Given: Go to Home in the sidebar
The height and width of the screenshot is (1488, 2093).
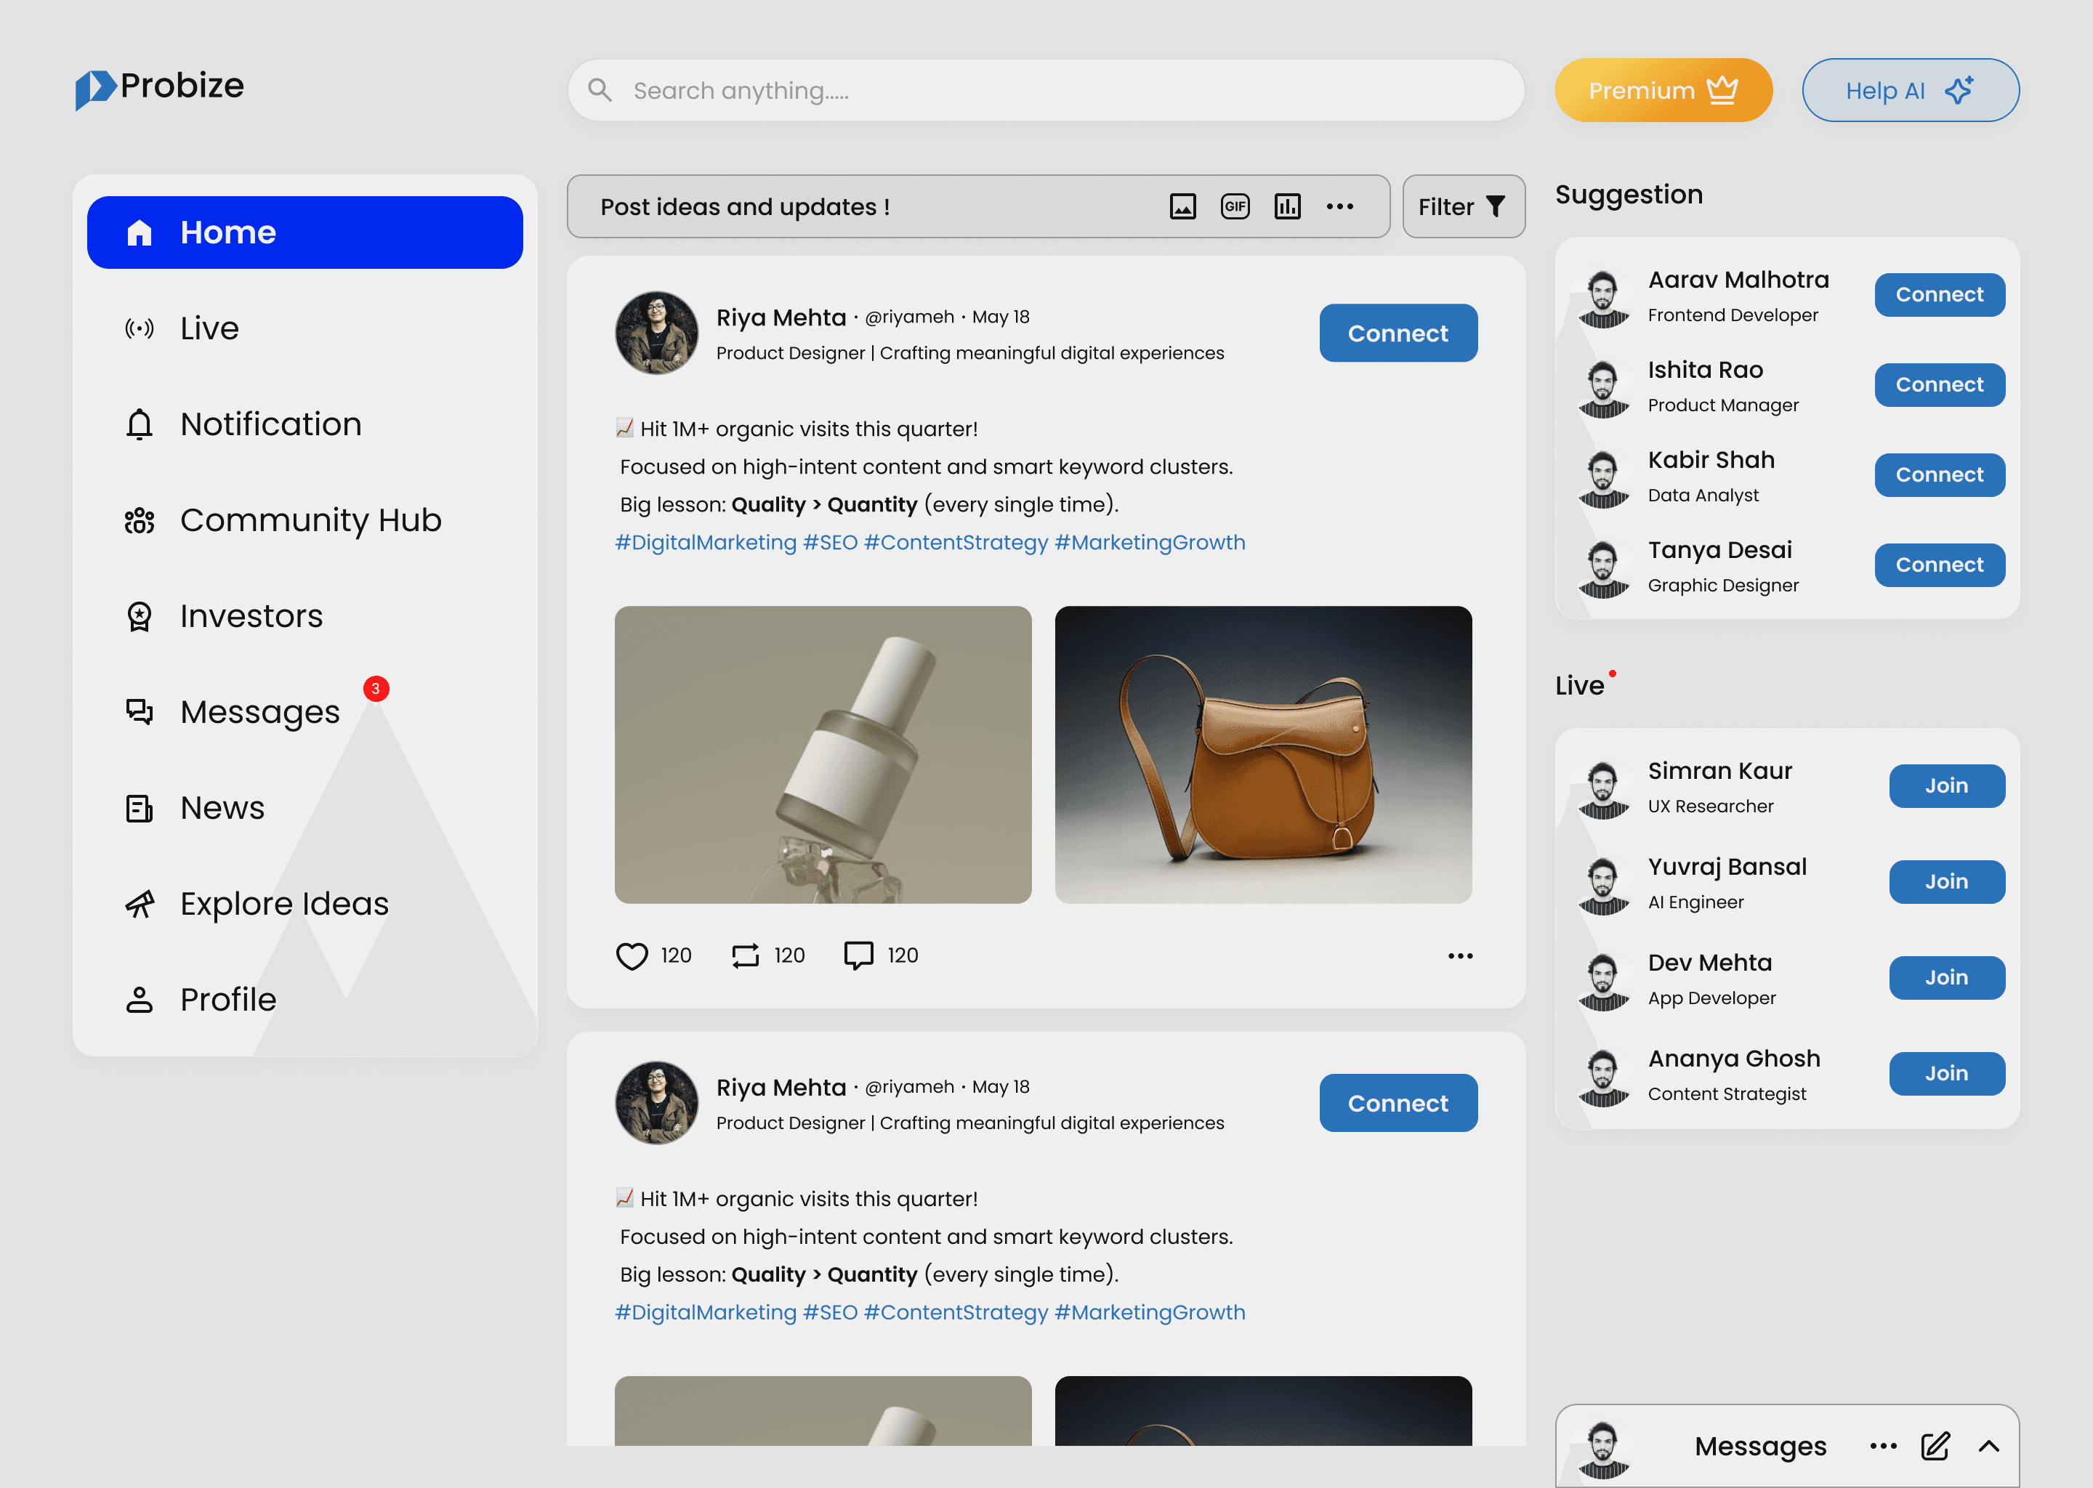Looking at the screenshot, I should click(305, 232).
